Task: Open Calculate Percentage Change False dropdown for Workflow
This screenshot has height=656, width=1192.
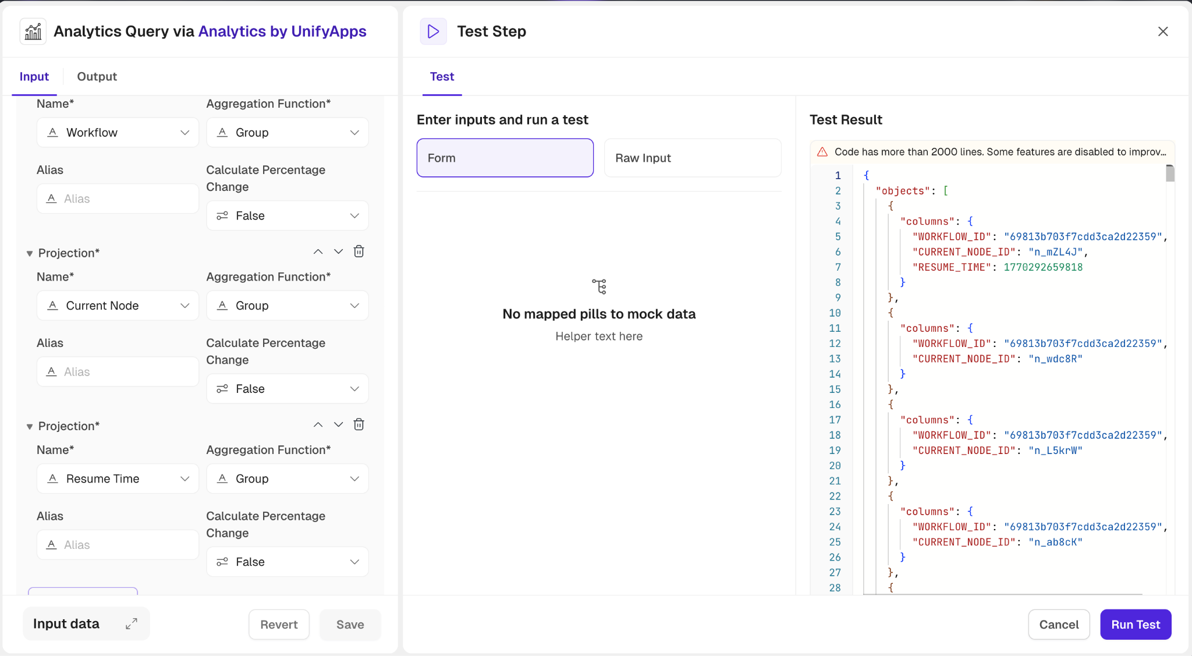Action: 288,216
